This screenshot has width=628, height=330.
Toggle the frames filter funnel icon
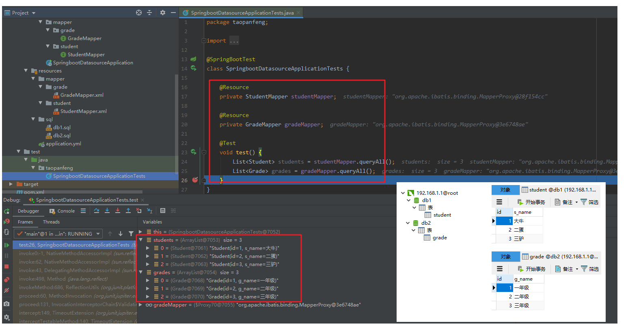pyautogui.click(x=131, y=234)
